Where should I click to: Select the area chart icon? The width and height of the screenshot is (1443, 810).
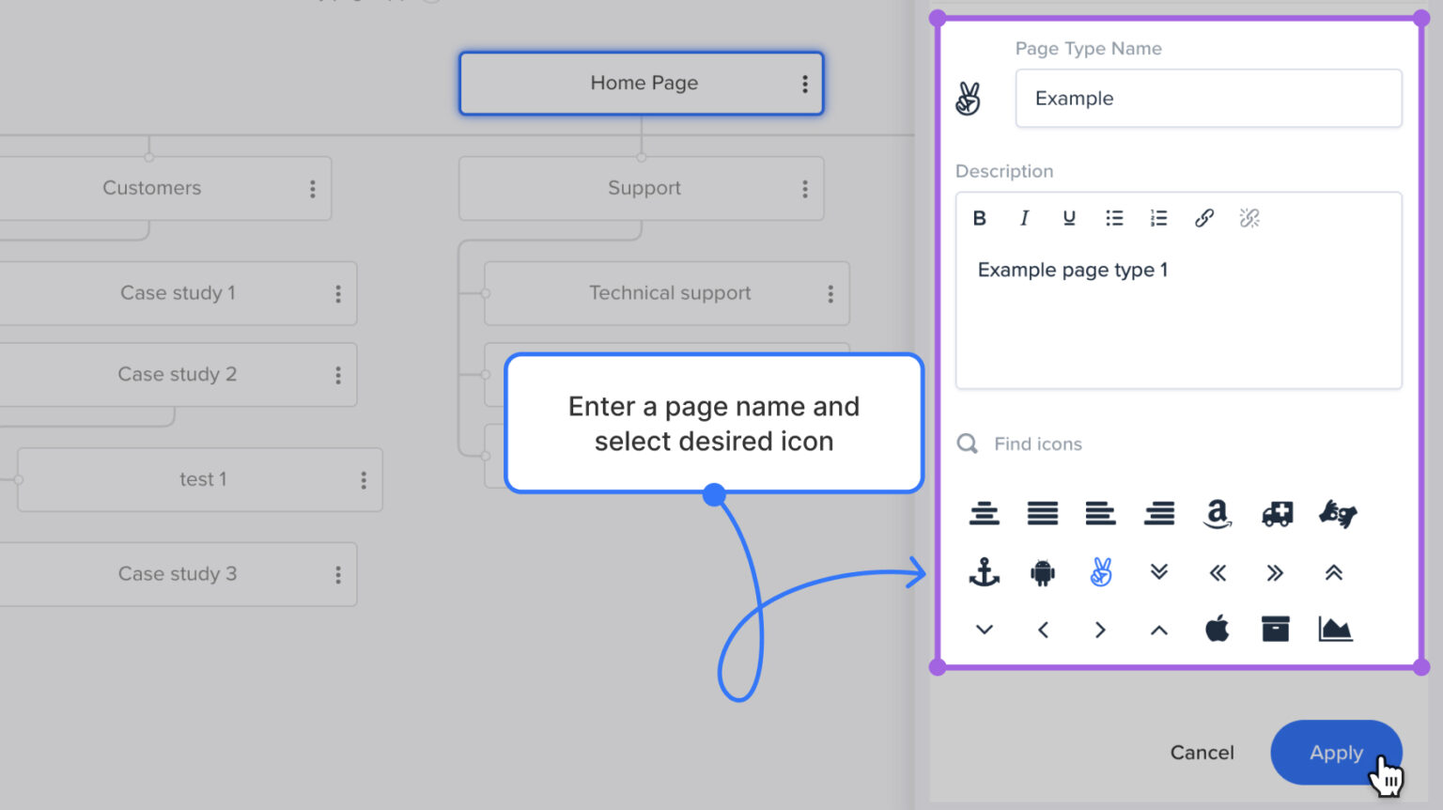[1335, 630]
